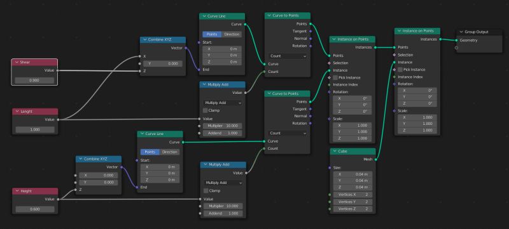The width and height of the screenshot is (509, 229).
Task: Click Selection input socket on first Instance on Points
Action: [x=329, y=63]
